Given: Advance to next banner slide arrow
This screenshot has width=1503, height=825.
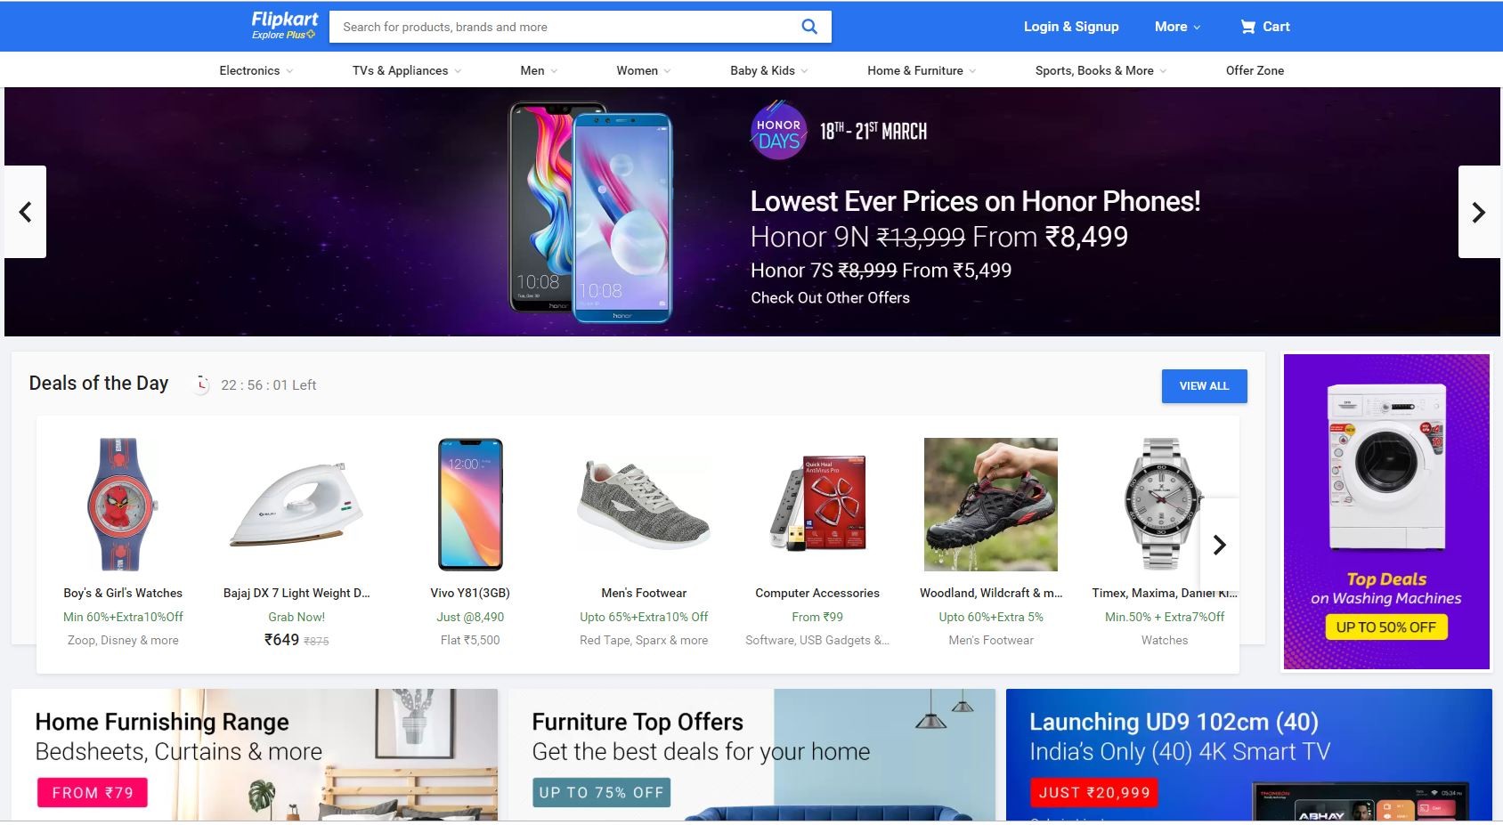Looking at the screenshot, I should pyautogui.click(x=1479, y=212).
